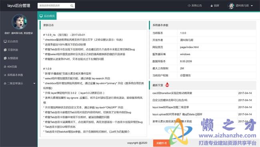This screenshot has width=260, height=147.
Task: Click the '# 1.0.9' changelog heading
Action: (x=47, y=69)
